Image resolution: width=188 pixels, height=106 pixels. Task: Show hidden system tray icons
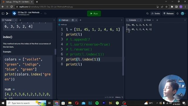[x=157, y=103]
